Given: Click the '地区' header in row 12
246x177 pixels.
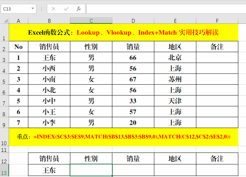Looking at the screenshot, I should pos(175,158).
